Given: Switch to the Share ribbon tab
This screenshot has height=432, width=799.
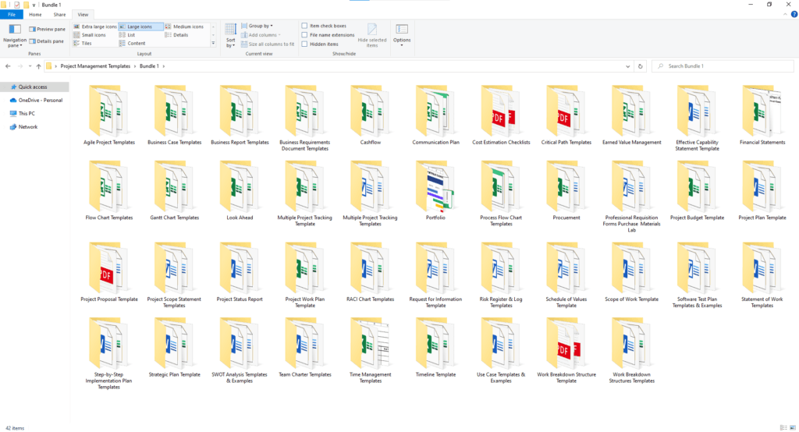Looking at the screenshot, I should tap(59, 14).
